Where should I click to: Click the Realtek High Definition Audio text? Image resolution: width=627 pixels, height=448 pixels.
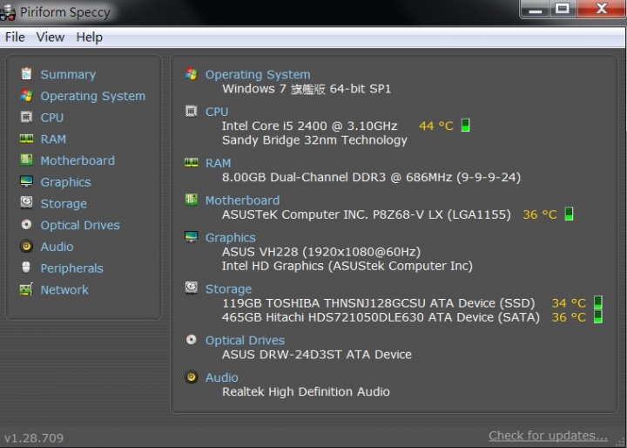tap(306, 391)
